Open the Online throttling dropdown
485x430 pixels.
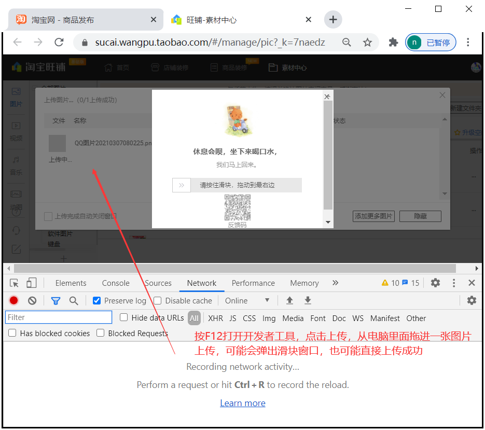coord(247,301)
